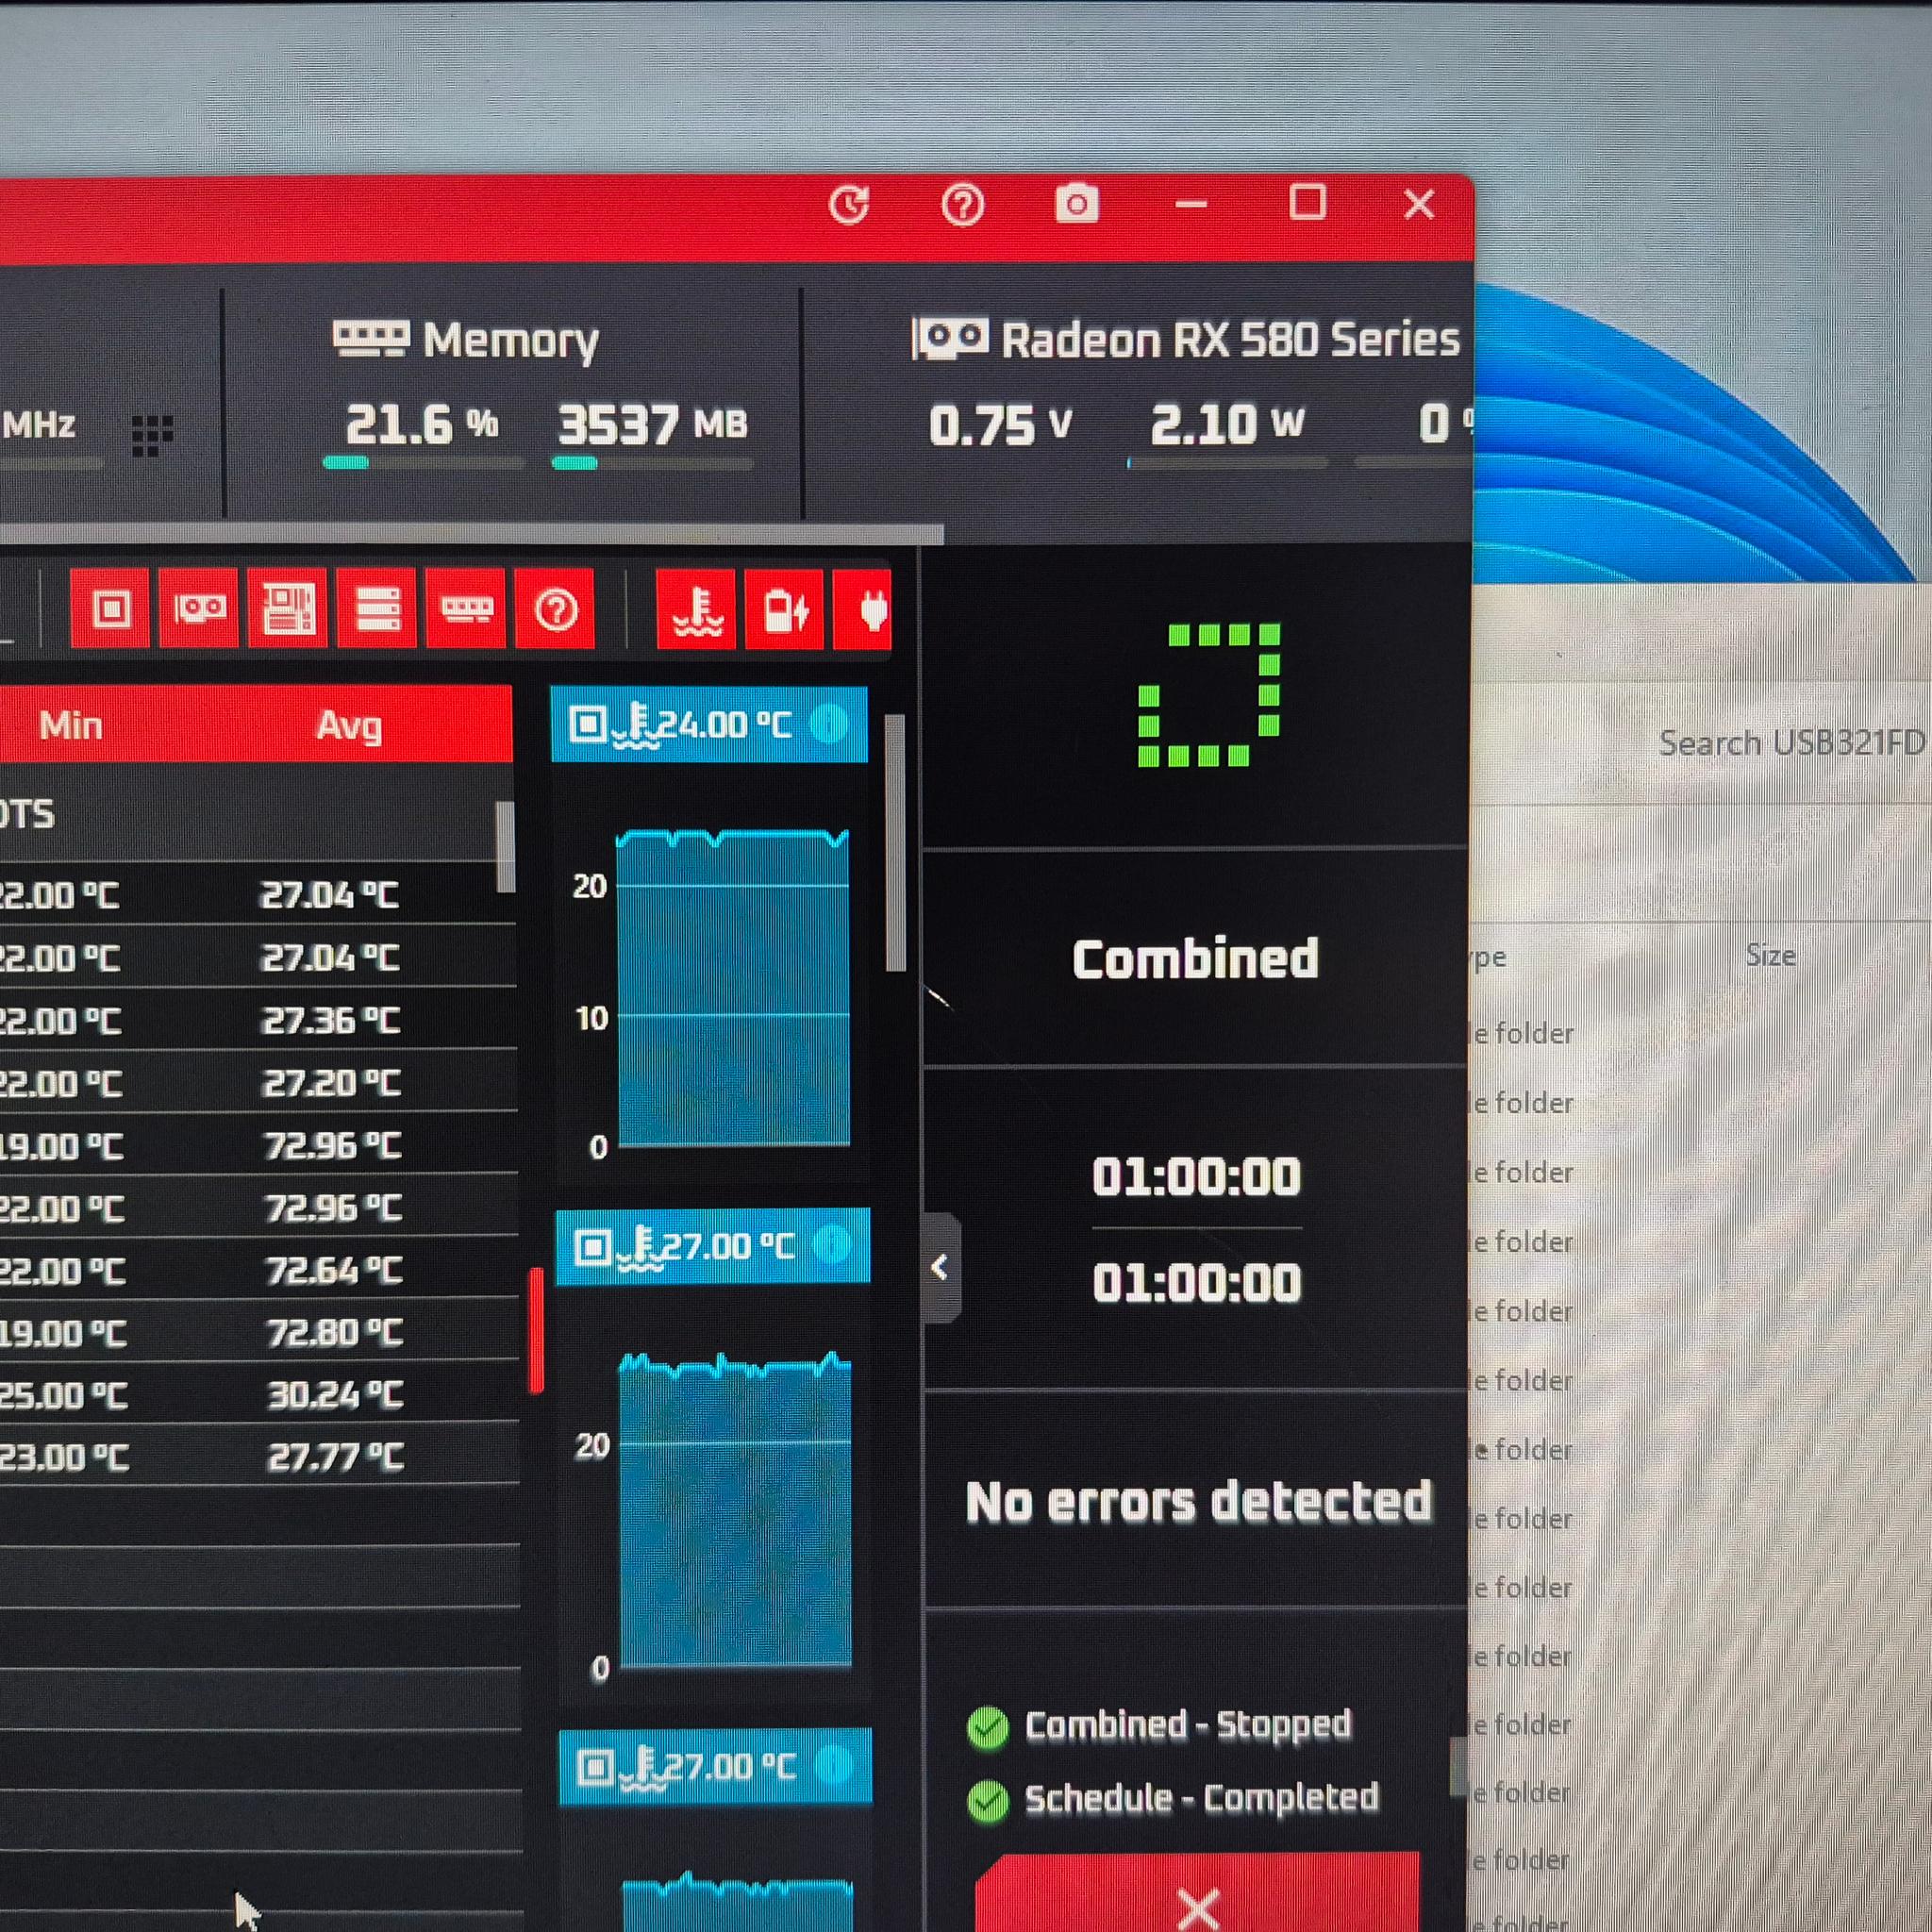Click Combined - Stopped status entry

point(1187,1725)
